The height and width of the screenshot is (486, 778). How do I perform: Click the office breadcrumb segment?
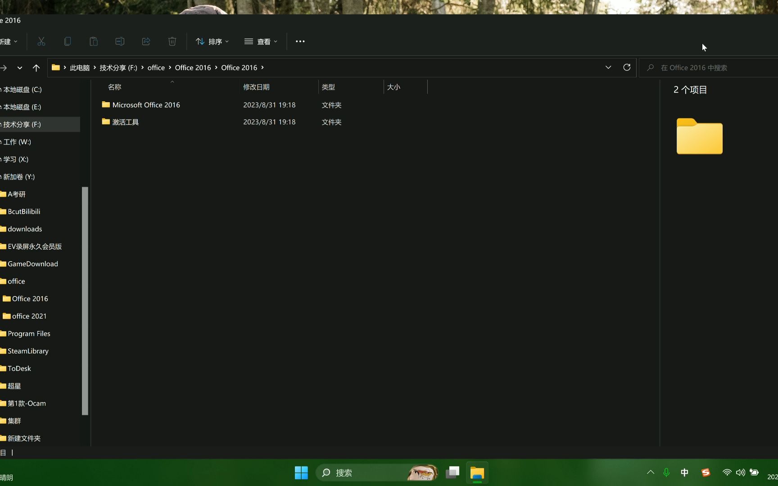tap(156, 67)
